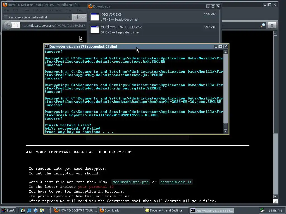Switch to Downloads taskbar button

pos(121,210)
